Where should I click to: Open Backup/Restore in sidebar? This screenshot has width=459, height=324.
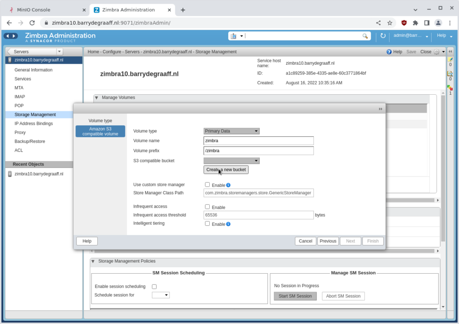pos(30,141)
